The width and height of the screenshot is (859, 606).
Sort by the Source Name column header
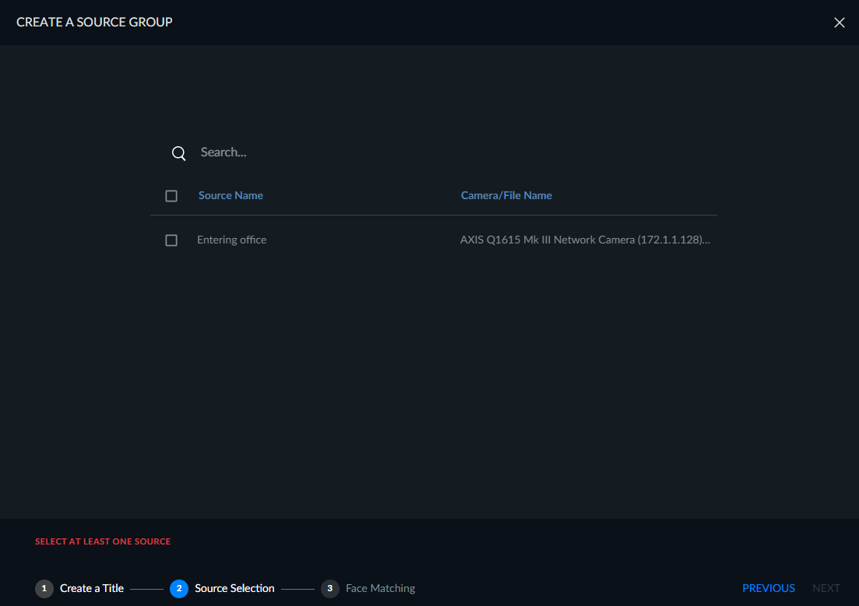[x=231, y=195]
